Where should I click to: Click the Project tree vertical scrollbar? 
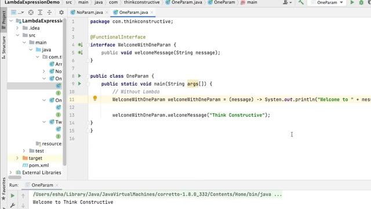click(x=64, y=92)
